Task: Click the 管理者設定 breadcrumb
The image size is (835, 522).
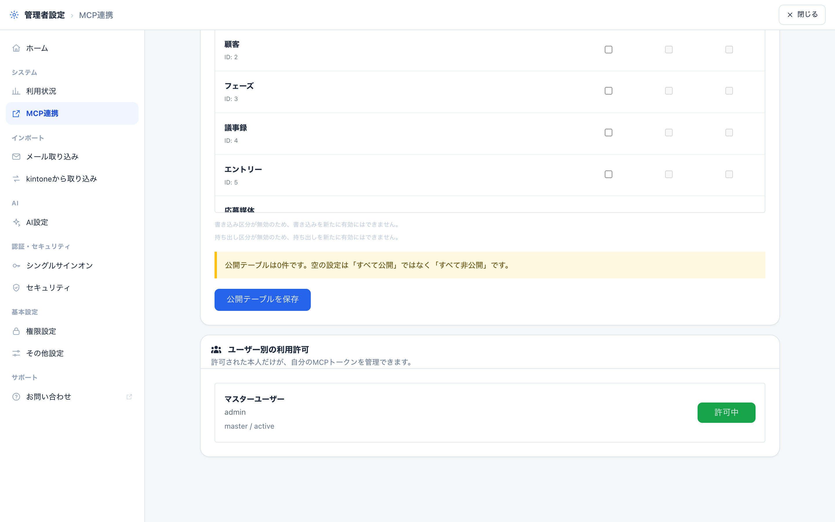Action: point(45,15)
